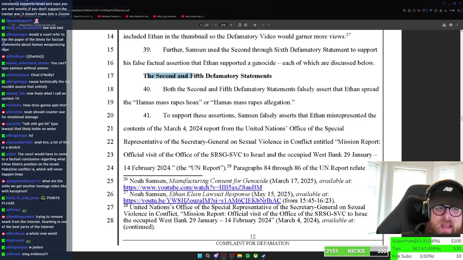Click the Superchats goal progress bar
Viewport: 463px width, 260px height.
427,241
